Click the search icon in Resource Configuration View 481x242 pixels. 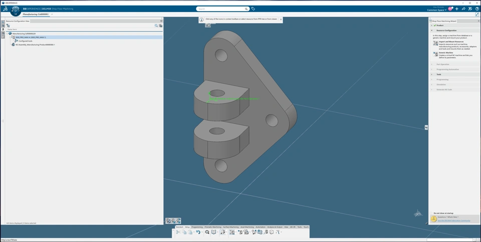coord(156,26)
